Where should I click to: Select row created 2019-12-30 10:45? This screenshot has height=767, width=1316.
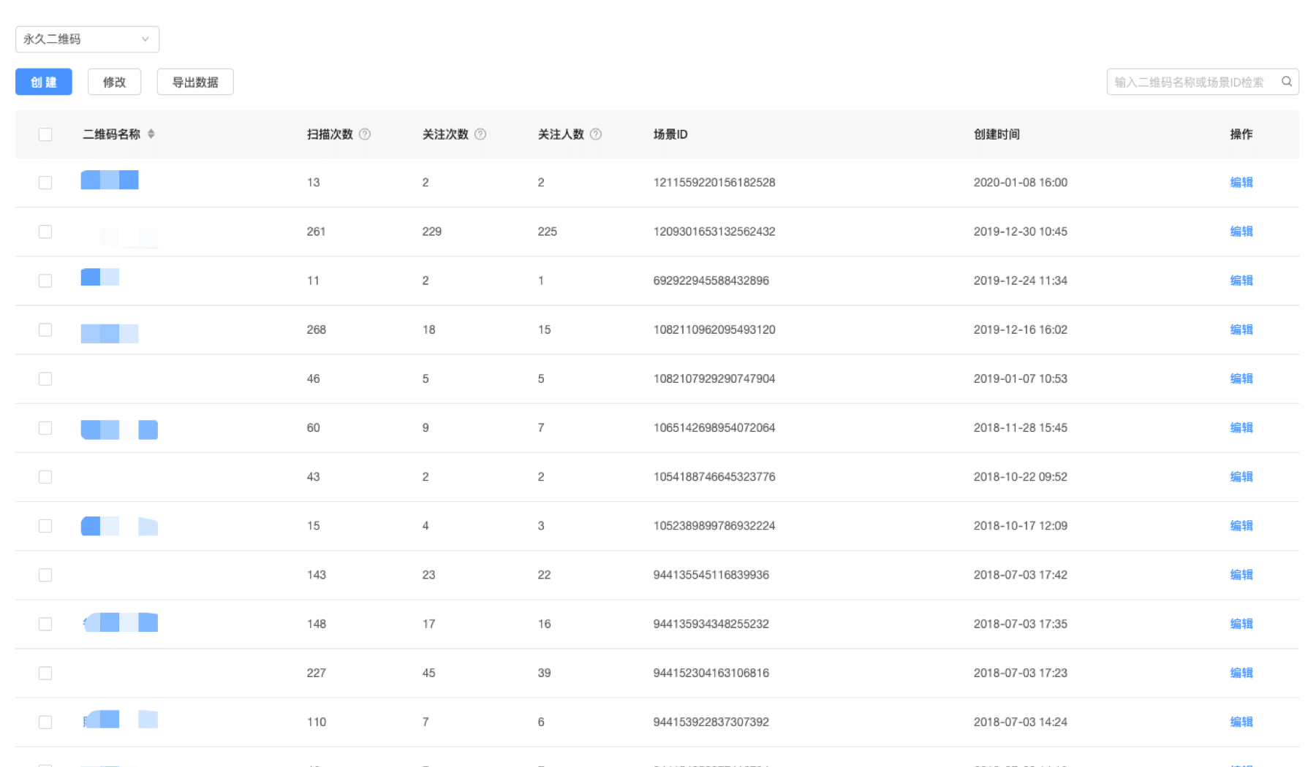click(x=45, y=232)
